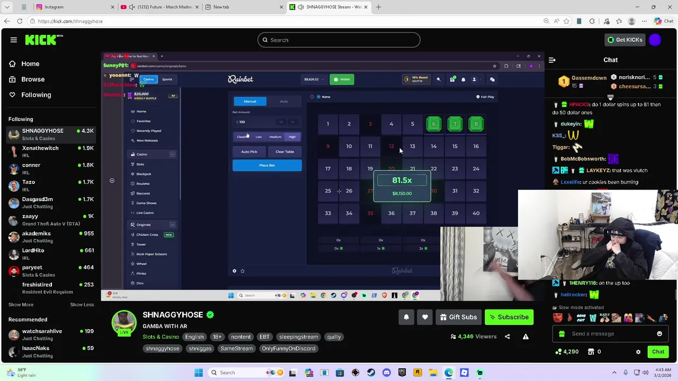Open Following in Kick sidebar
Image resolution: width=678 pixels, height=381 pixels.
coord(30,95)
